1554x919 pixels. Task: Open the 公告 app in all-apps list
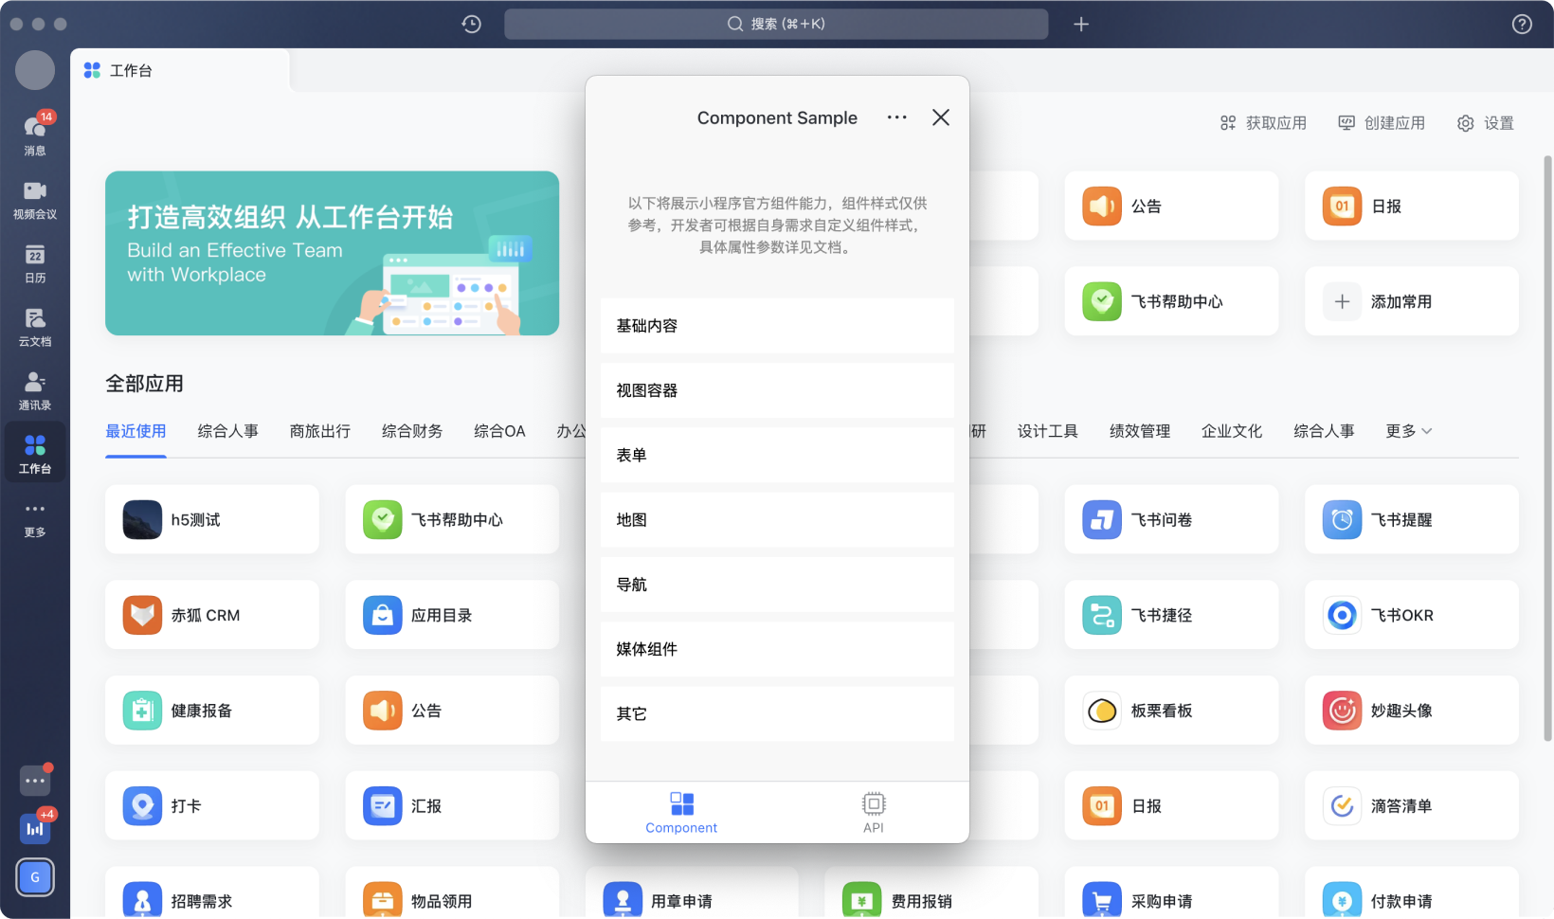pyautogui.click(x=452, y=711)
